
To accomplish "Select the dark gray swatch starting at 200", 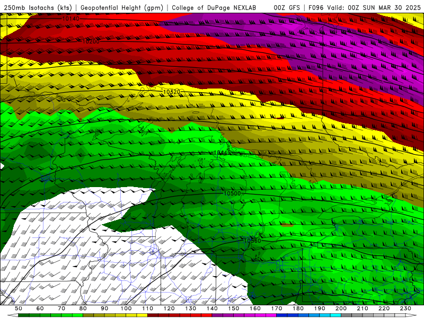I will [347, 315].
